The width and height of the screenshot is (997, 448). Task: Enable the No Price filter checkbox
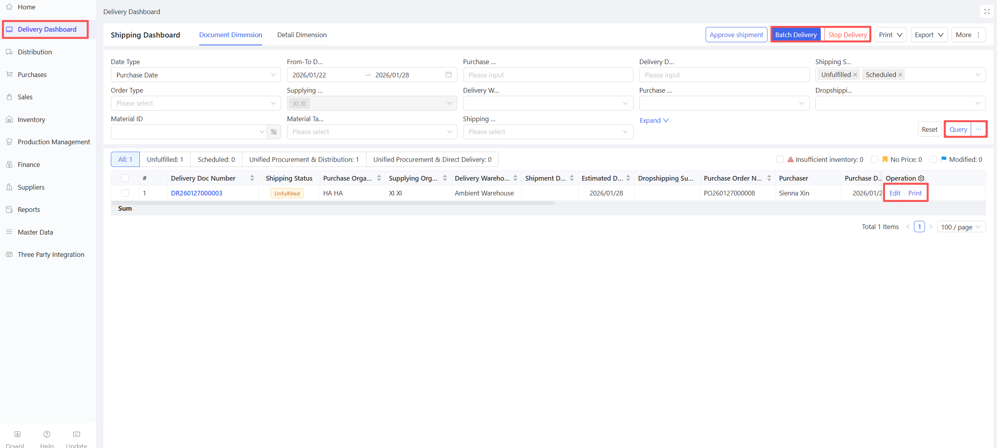(874, 159)
